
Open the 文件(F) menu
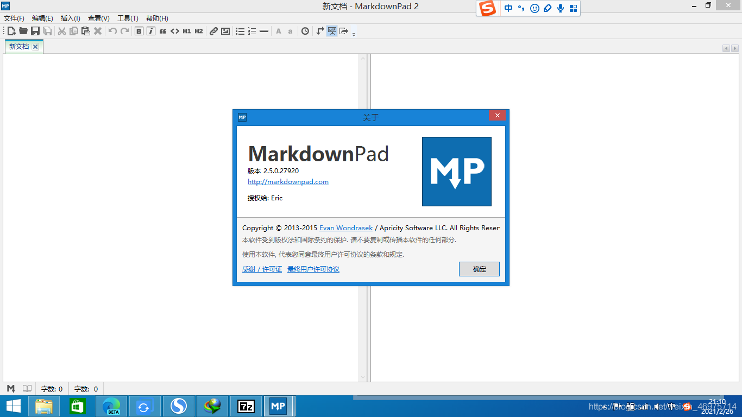click(x=14, y=18)
